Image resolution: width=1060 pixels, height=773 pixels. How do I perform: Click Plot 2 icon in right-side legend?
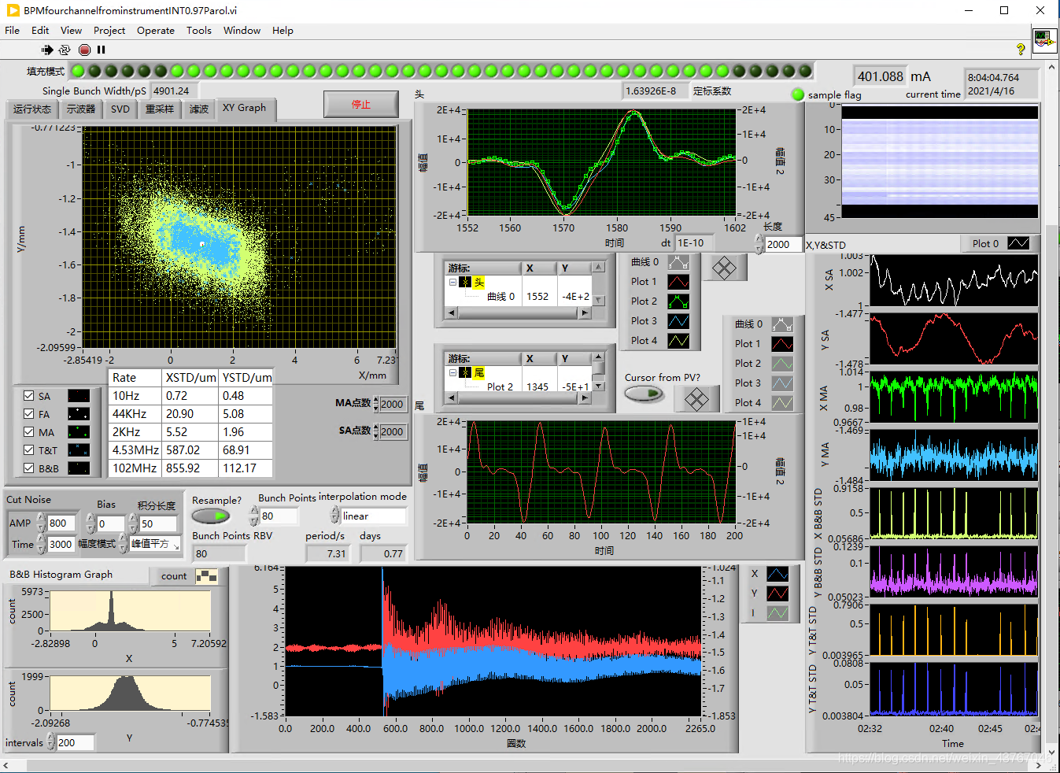(782, 364)
